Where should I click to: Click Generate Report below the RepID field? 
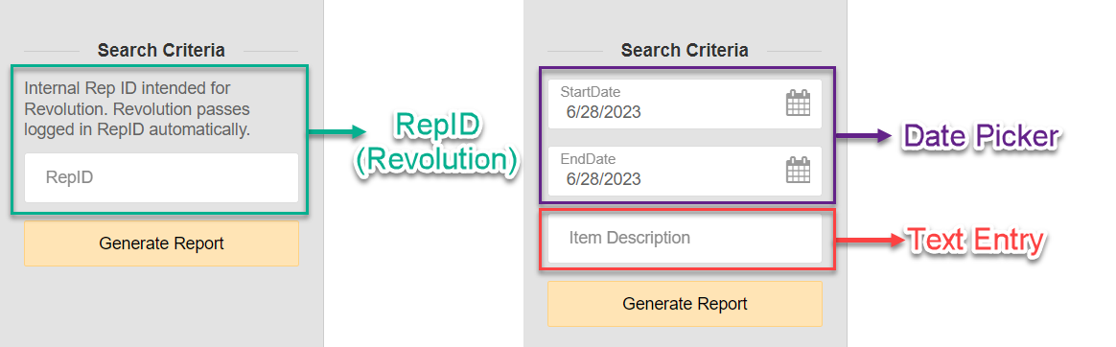pos(162,243)
